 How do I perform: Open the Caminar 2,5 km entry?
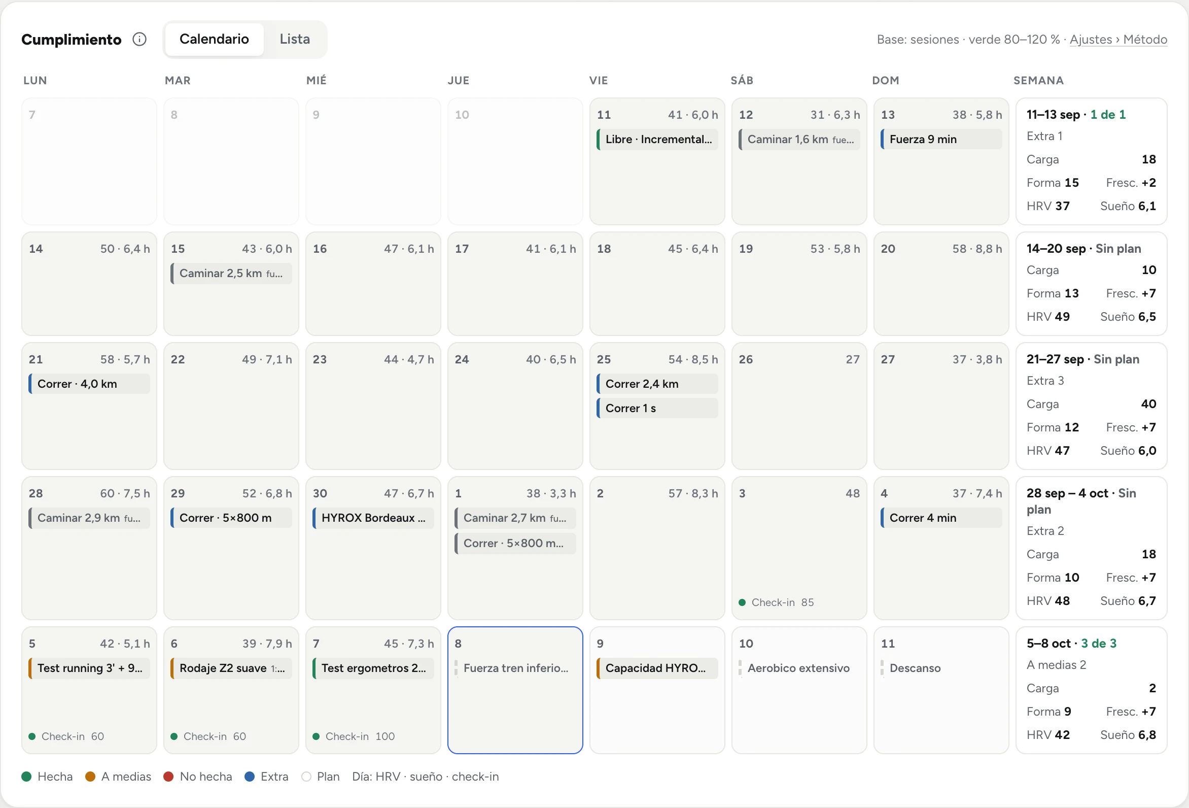pos(231,274)
